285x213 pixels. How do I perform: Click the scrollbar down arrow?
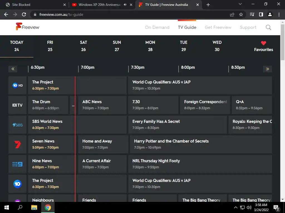tap(282, 199)
